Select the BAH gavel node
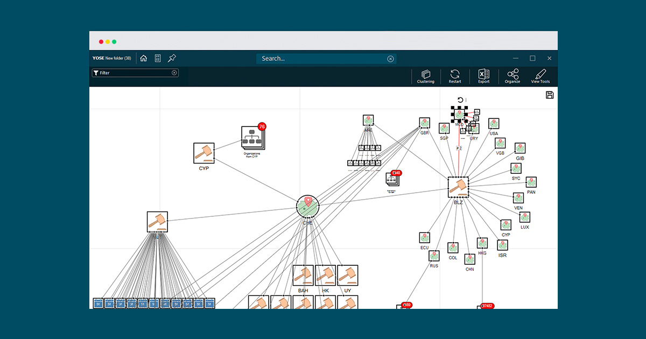This screenshot has height=339, width=646. tap(303, 276)
